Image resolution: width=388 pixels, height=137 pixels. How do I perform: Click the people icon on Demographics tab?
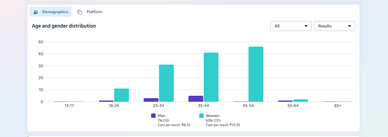[36, 12]
